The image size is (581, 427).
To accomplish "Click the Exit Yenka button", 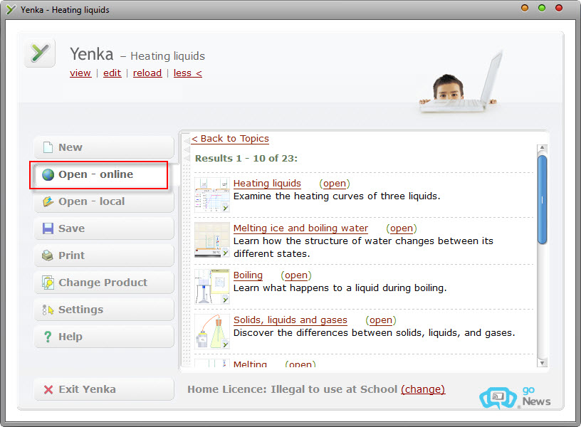I will pyautogui.click(x=104, y=389).
